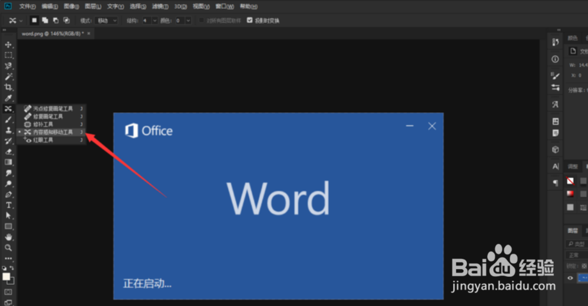The height and width of the screenshot is (306, 588).
Task: Toggle layer visibility eye in Layers panel
Action: pyautogui.click(x=570, y=278)
